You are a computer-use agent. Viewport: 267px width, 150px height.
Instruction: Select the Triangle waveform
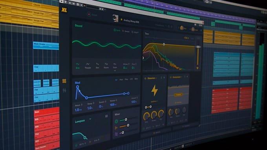[x=88, y=66]
